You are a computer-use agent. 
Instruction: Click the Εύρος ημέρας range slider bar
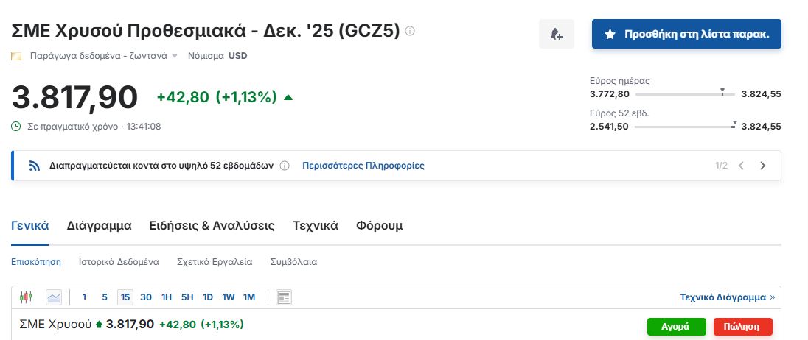click(685, 94)
